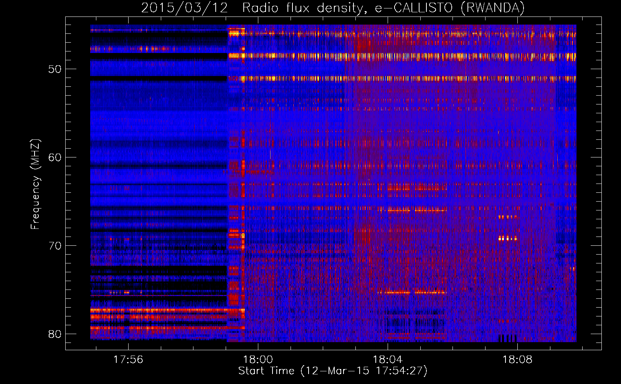The image size is (621, 384).
Task: Select the "Frequency (MHZ)" y-axis label
Action: pos(35,184)
